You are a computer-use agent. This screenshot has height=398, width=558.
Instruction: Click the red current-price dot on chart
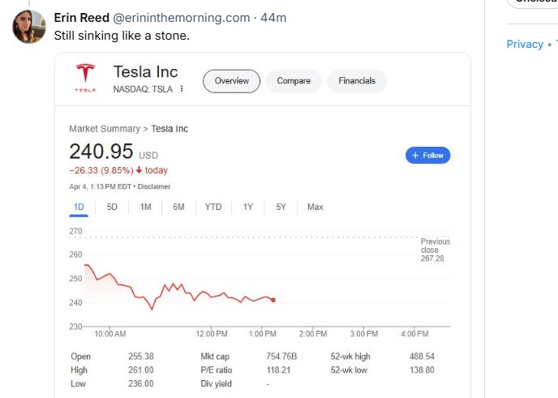[x=273, y=300]
